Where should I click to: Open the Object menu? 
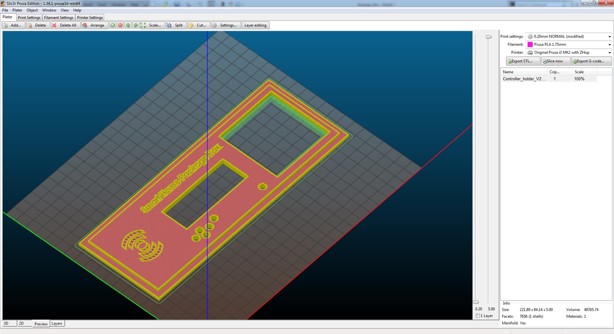point(32,10)
